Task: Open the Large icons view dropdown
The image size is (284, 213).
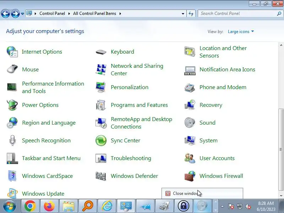Action: click(x=241, y=32)
